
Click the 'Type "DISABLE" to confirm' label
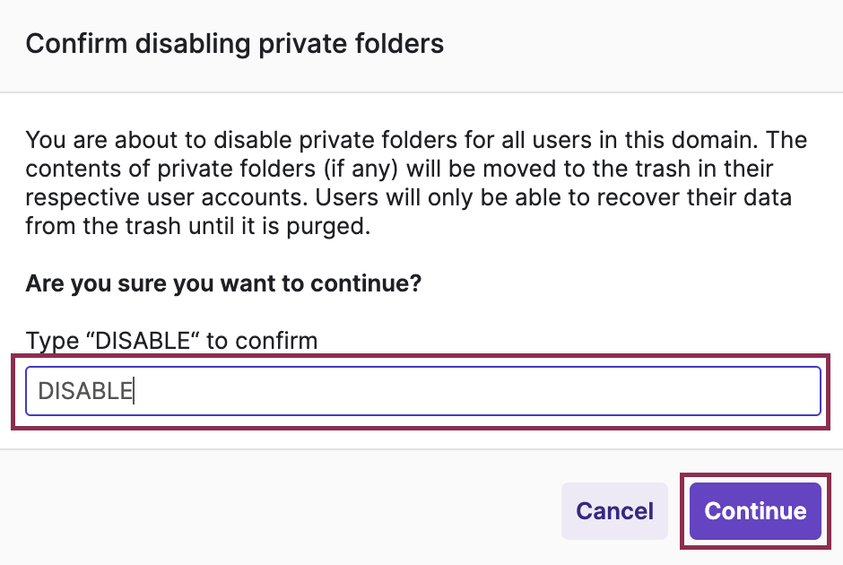click(x=171, y=341)
